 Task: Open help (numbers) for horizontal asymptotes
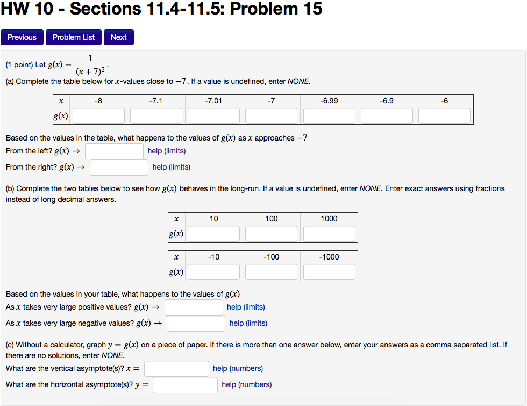pos(246,384)
